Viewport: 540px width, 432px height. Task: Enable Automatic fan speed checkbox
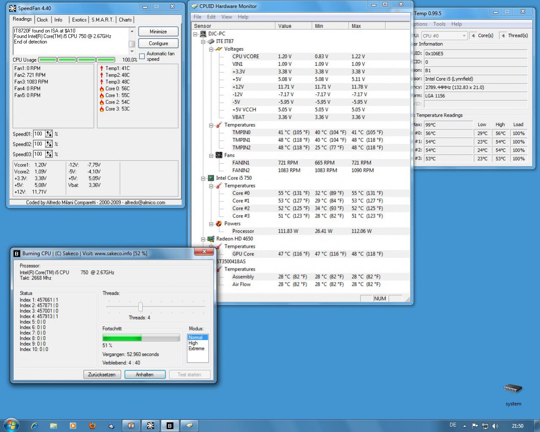[x=142, y=56]
